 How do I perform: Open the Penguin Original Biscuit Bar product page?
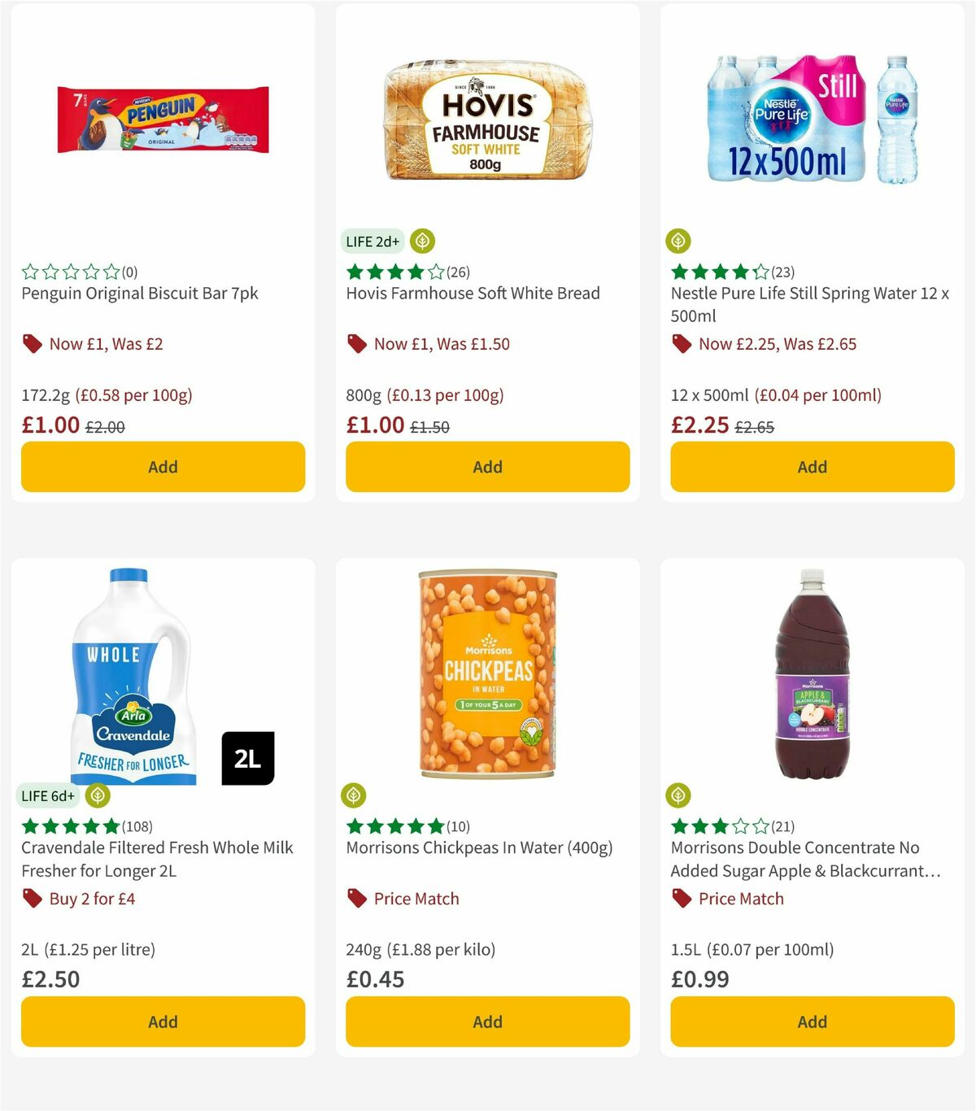pos(139,293)
